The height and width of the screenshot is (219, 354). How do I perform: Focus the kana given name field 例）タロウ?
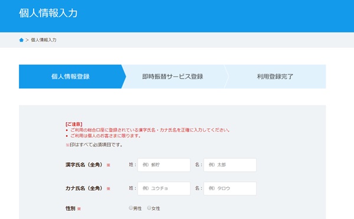tap(230, 188)
